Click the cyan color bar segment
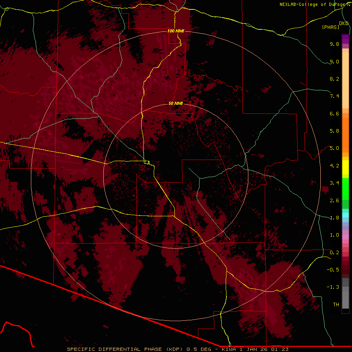Image resolution: width=352 pixels, height=352 pixels. click(x=345, y=215)
